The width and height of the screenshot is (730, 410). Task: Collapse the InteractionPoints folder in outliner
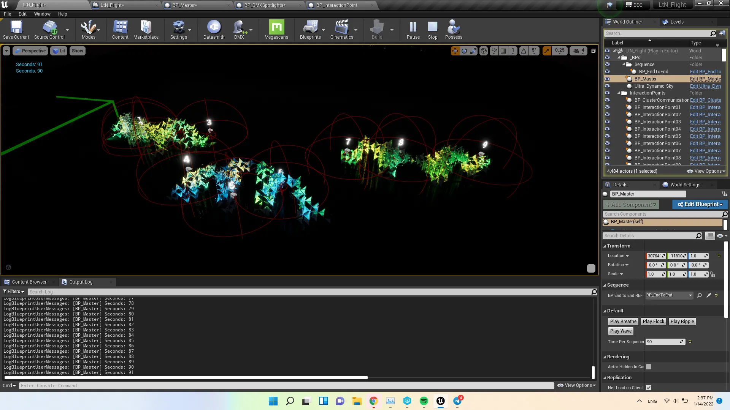[619, 93]
